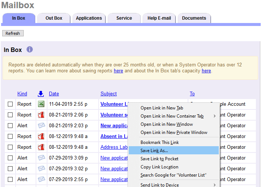This screenshot has height=187, width=267.
Task: Switch to the In Box tab
Action: pyautogui.click(x=19, y=18)
